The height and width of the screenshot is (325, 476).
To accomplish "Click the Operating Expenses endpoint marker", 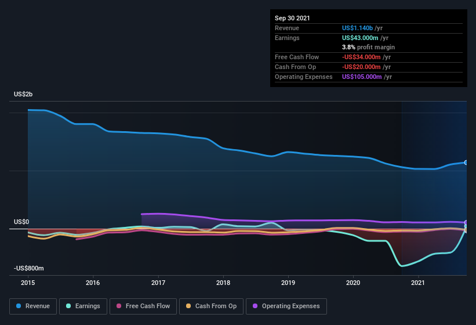I will click(x=466, y=222).
